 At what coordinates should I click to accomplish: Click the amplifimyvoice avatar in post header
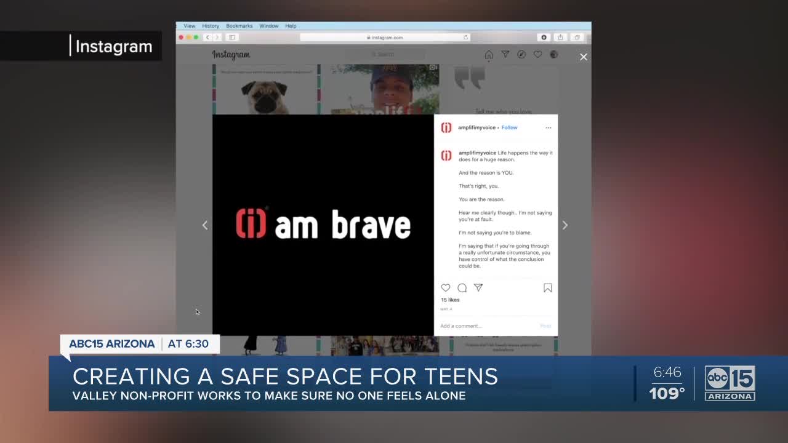tap(446, 127)
